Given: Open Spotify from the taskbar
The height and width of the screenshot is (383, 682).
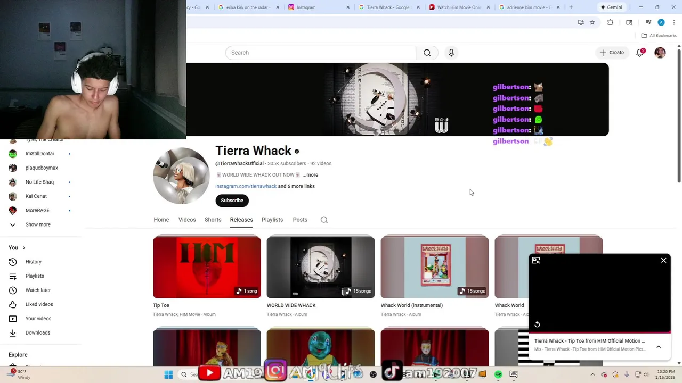Looking at the screenshot, I should pyautogui.click(x=498, y=374).
